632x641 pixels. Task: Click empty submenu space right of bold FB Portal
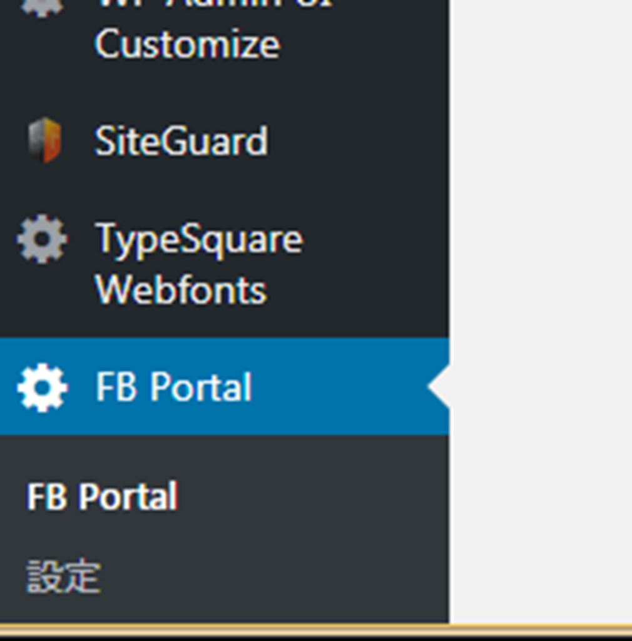point(313,497)
